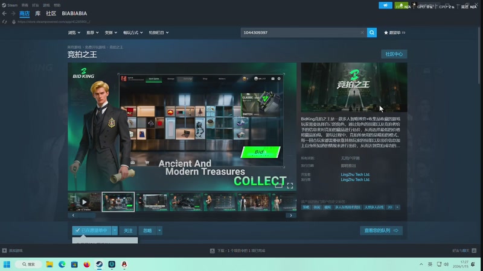The image size is (483, 271).
Task: Open the green friends status button
Action: click(x=401, y=5)
